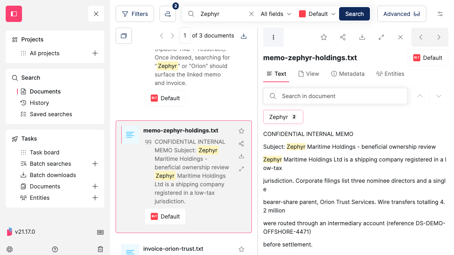The height and width of the screenshot is (255, 454).
Task: Clear the Zephyr search query
Action: [x=251, y=14]
